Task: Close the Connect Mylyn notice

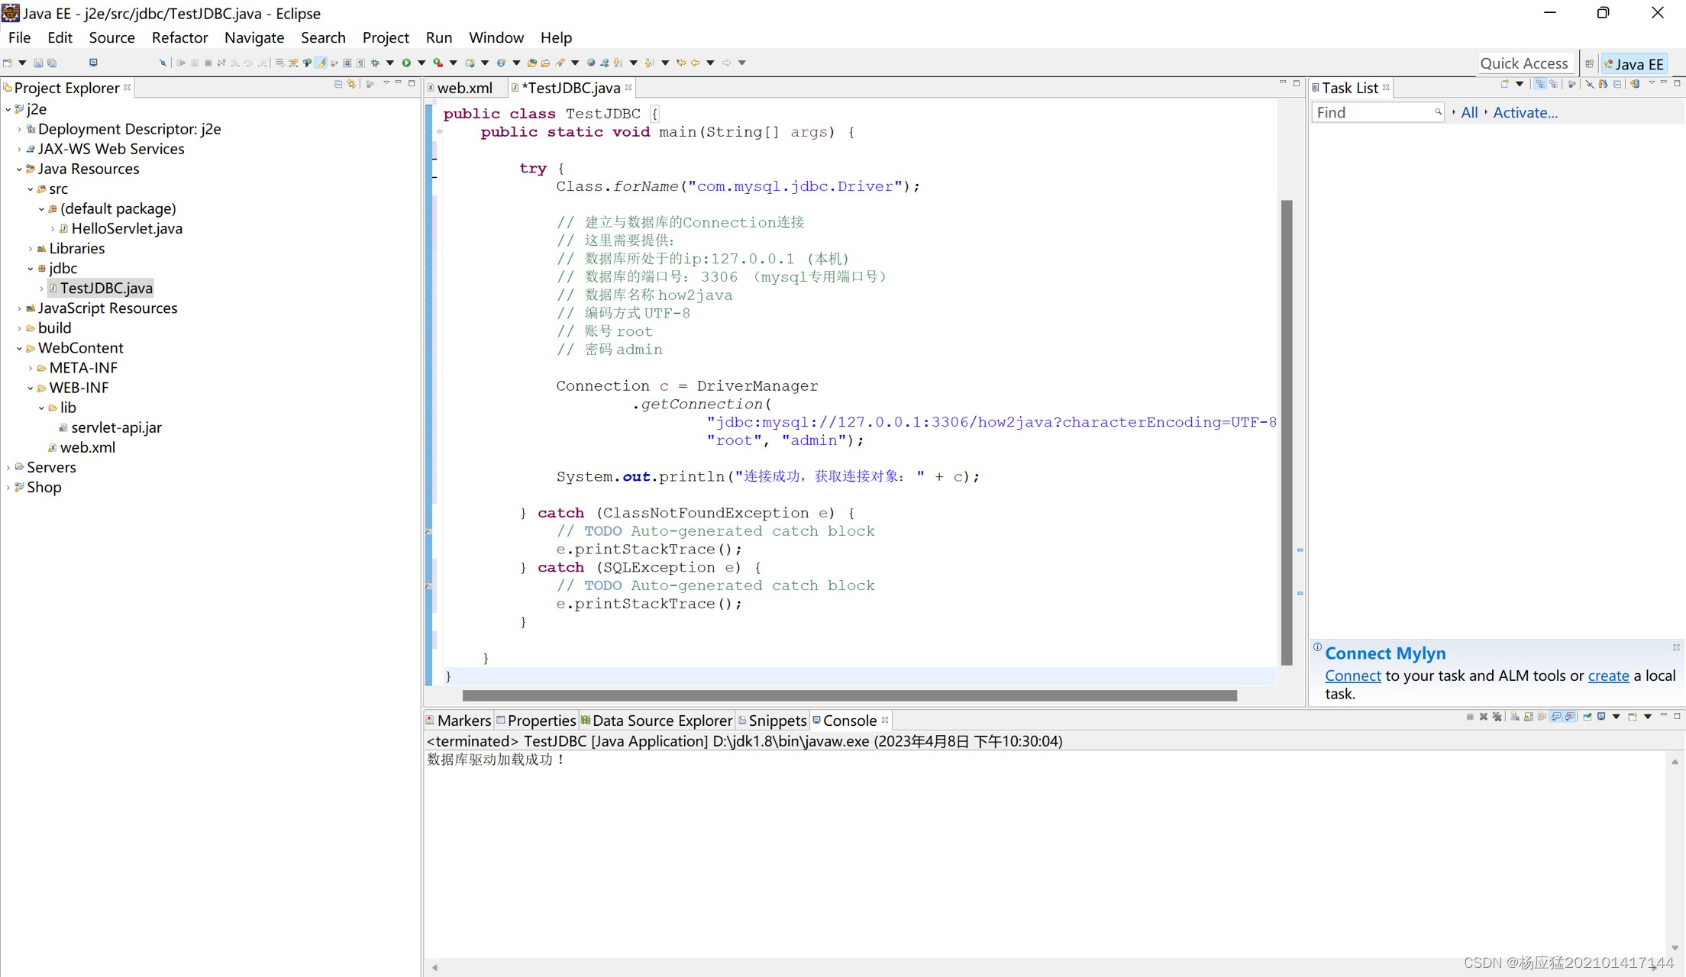Action: [1676, 647]
